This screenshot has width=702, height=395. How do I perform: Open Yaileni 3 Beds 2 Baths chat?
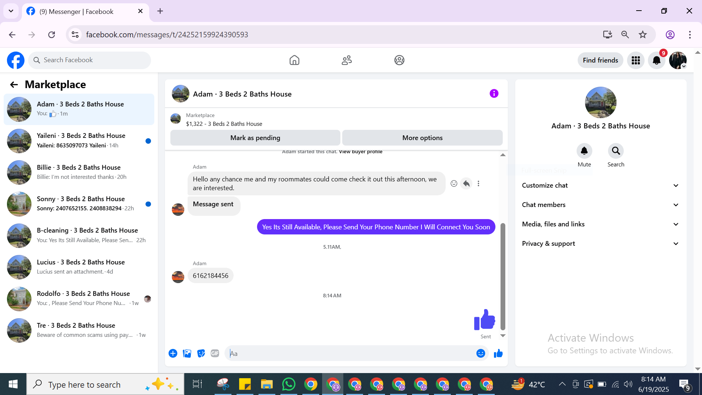(79, 141)
